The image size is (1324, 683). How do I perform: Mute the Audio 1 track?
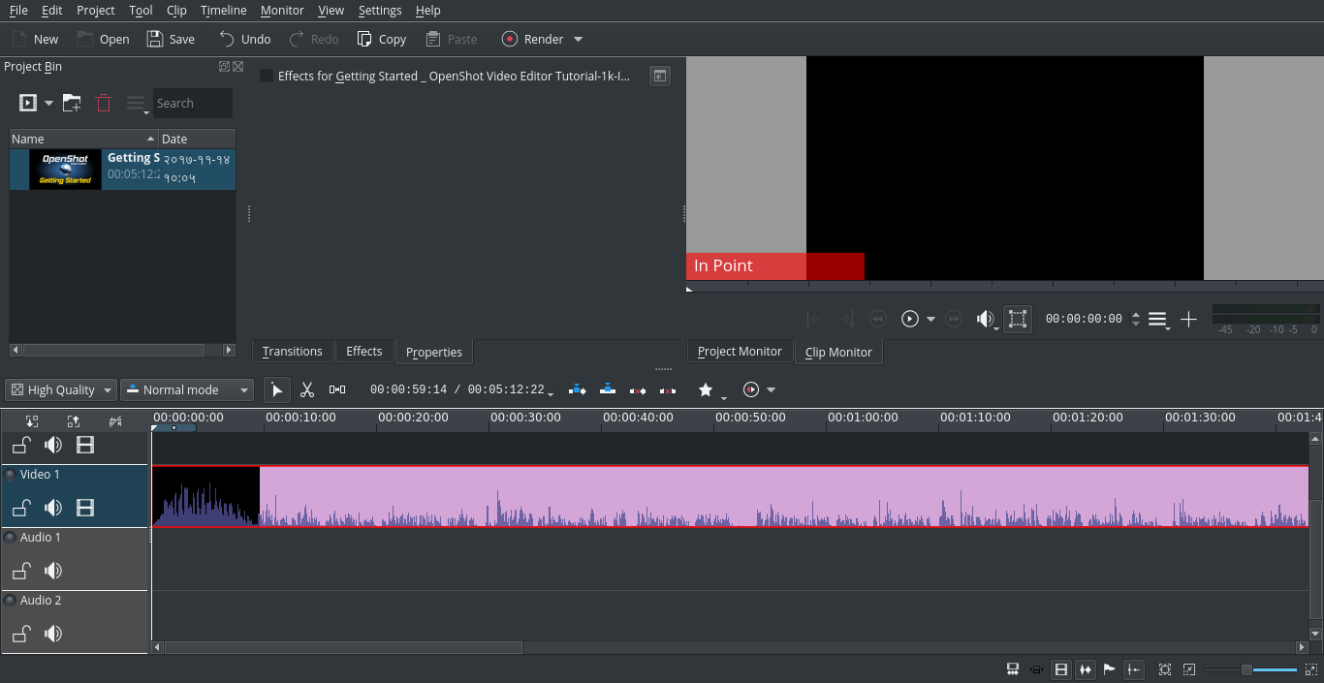coord(53,571)
